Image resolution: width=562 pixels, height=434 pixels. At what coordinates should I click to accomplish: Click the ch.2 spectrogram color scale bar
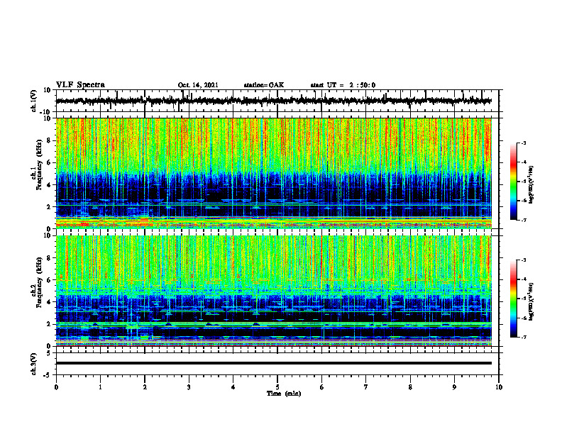pyautogui.click(x=513, y=299)
